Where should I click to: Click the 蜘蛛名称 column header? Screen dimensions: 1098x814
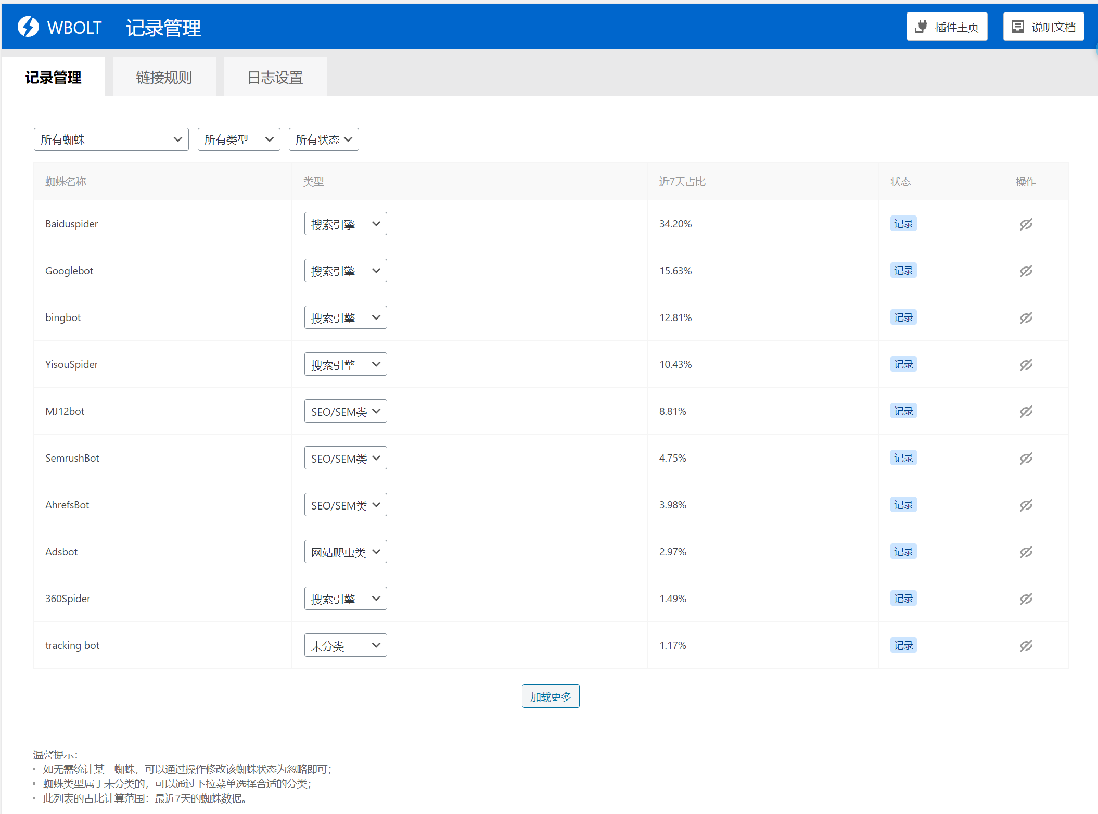tap(66, 182)
